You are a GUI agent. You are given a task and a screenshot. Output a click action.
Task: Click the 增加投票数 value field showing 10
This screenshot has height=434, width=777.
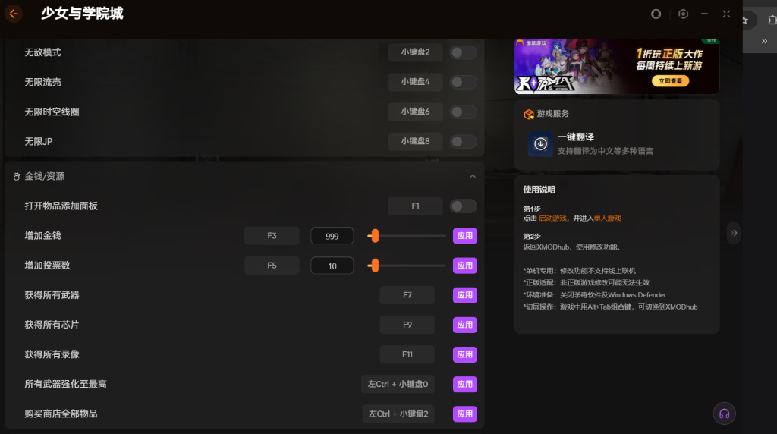pos(332,266)
